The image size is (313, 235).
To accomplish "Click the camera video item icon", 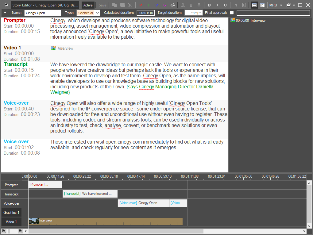I will (x=173, y=5).
